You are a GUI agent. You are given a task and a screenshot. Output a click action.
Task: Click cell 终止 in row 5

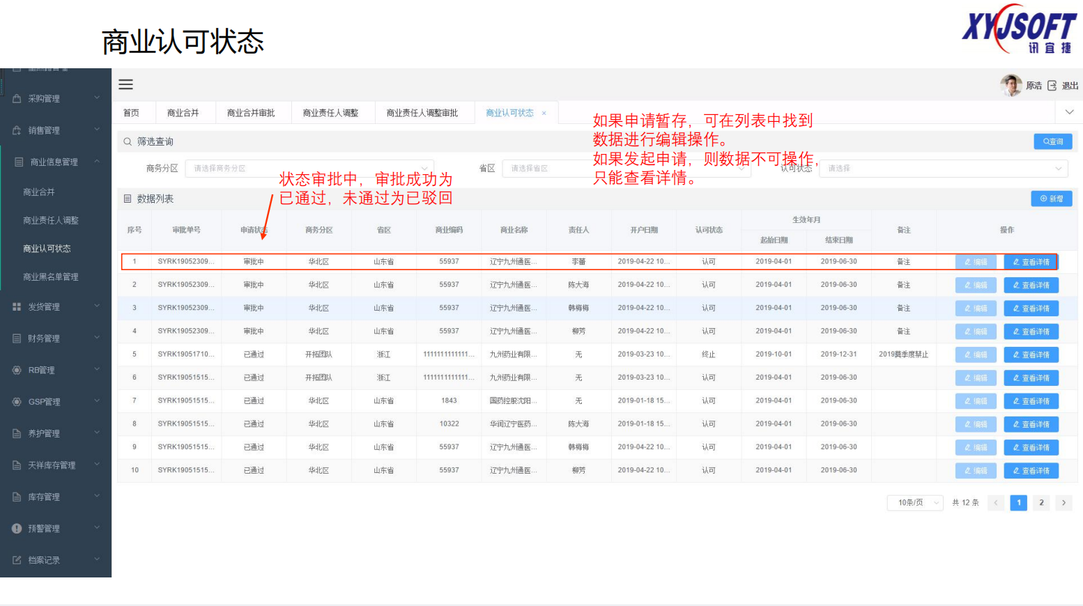(709, 355)
